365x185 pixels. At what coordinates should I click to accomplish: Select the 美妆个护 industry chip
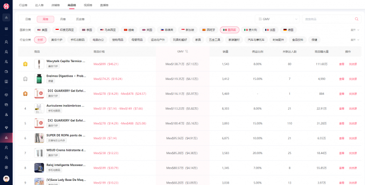tap(57, 40)
